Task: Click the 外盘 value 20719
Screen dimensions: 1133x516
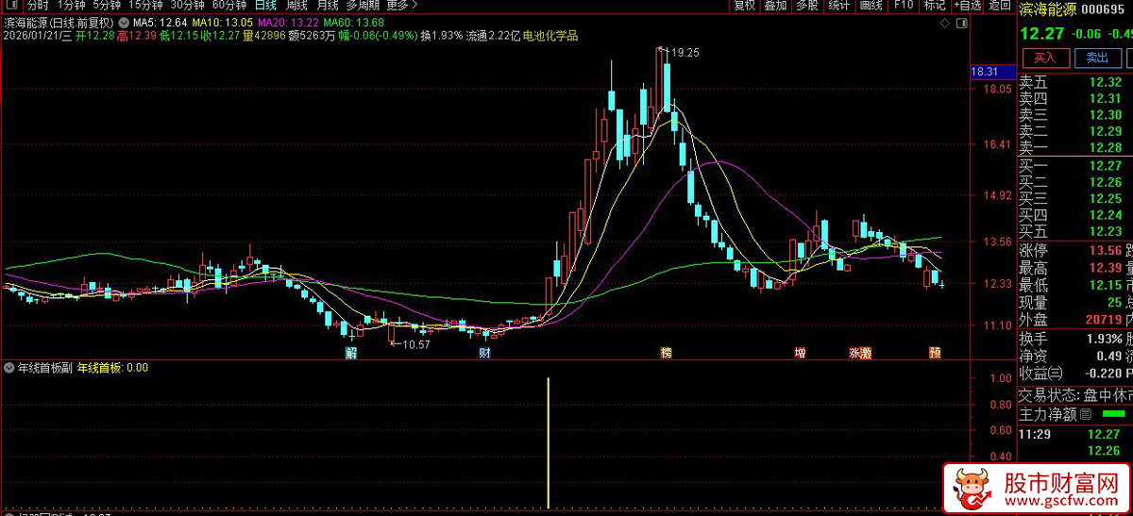Action: point(1103,320)
